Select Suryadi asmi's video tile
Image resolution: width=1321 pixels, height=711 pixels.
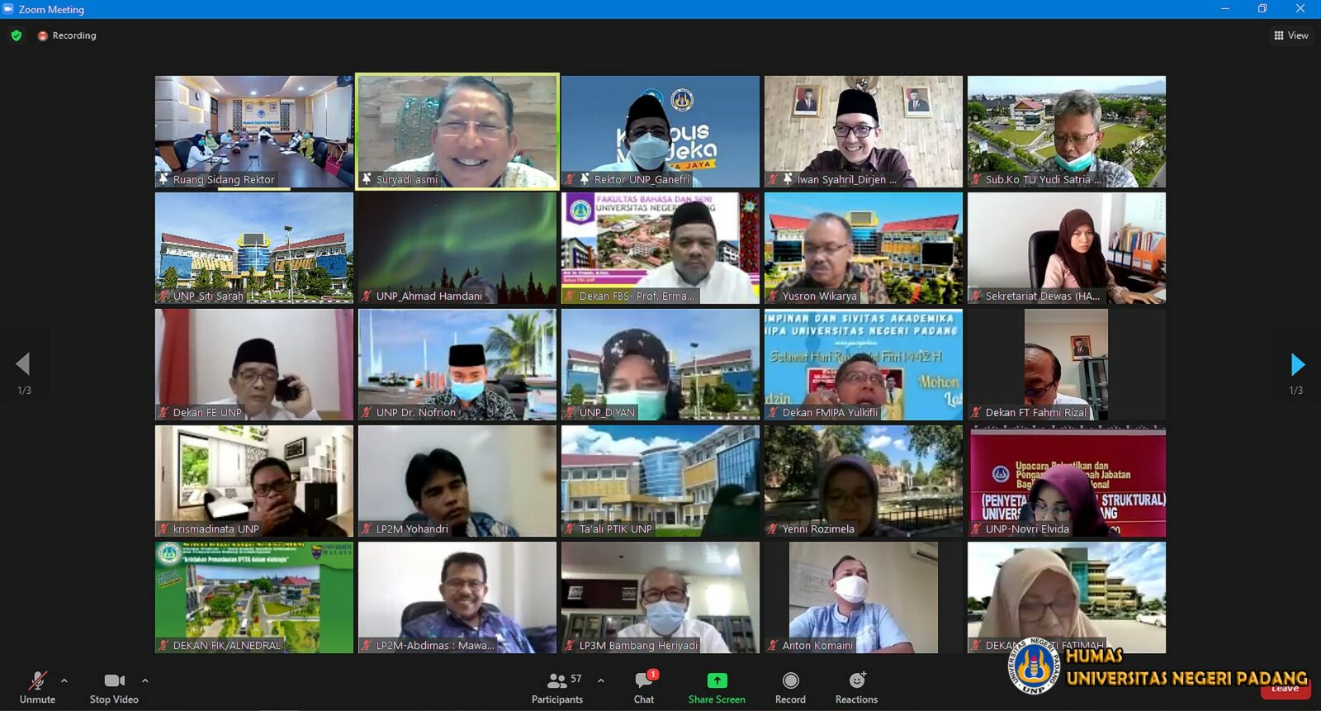[x=457, y=131]
